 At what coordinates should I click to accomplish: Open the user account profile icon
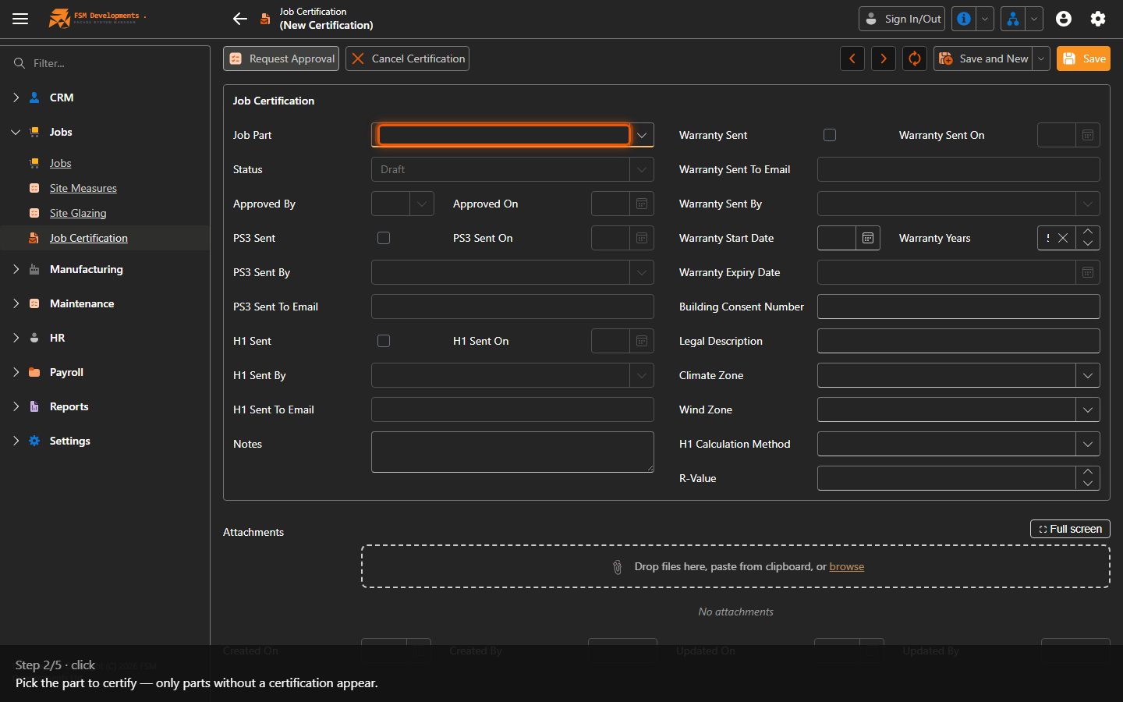(1064, 19)
